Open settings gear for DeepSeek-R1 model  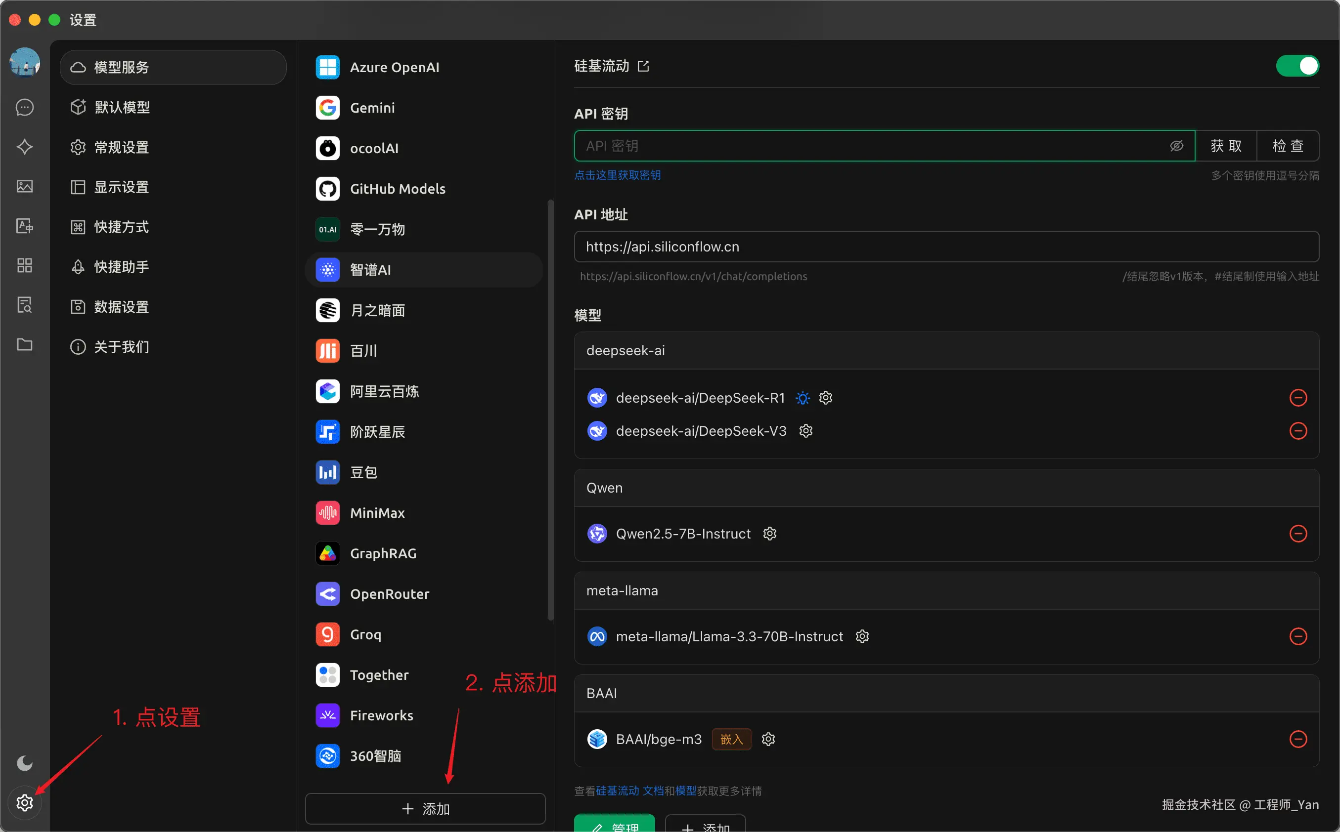825,398
